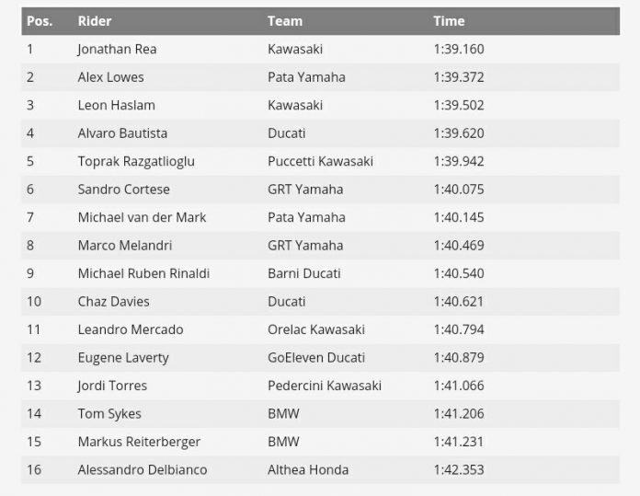Select Leon Haslam row name
This screenshot has height=496, width=640.
coord(115,105)
